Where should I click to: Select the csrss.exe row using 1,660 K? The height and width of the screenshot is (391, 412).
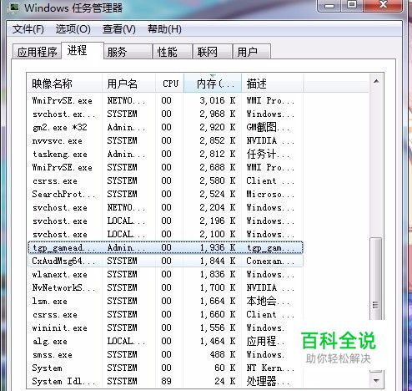[165, 314]
